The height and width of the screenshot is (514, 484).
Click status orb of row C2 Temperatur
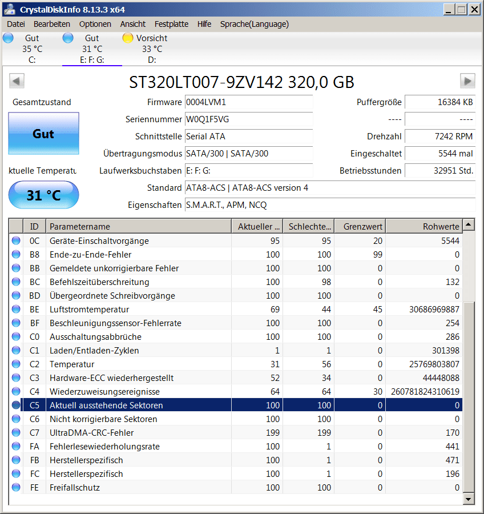tap(16, 364)
